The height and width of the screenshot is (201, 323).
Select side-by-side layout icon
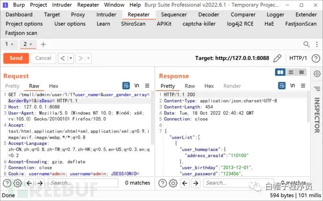tap(280, 72)
